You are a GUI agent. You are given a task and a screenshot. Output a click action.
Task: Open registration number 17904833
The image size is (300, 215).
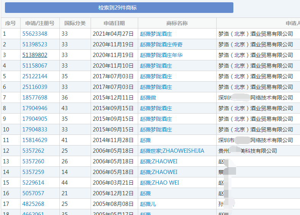(35, 130)
